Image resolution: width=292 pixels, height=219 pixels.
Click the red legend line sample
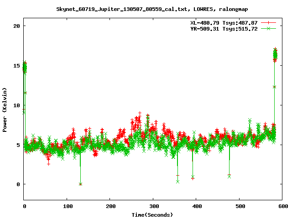[268, 23]
